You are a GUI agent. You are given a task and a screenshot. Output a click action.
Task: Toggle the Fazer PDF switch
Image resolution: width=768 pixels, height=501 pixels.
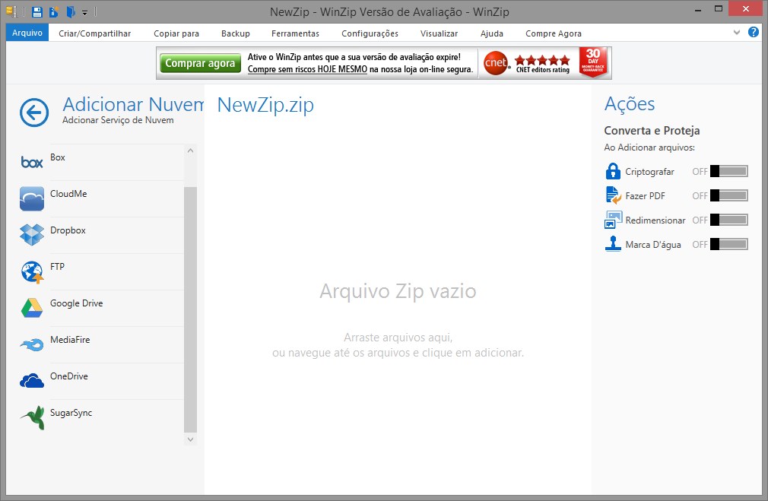pyautogui.click(x=728, y=195)
